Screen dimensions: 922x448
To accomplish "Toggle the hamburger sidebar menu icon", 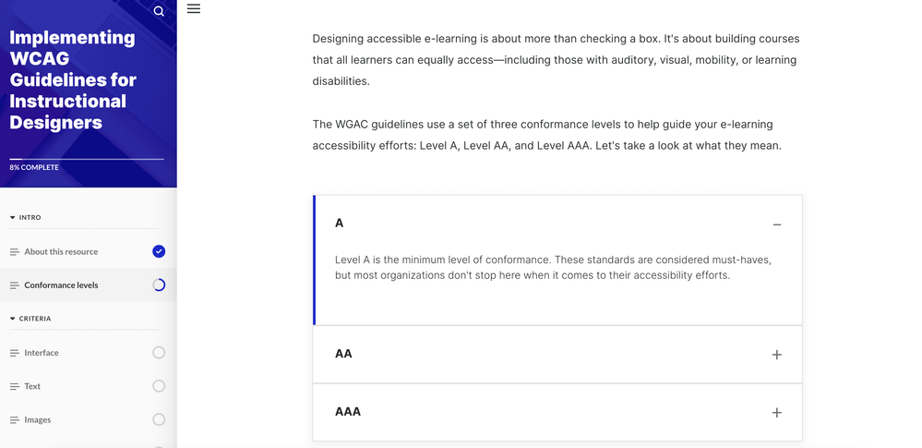I will click(x=194, y=9).
